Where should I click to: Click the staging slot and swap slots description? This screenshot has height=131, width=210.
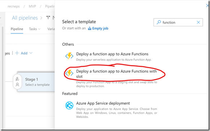(x=117, y=84)
